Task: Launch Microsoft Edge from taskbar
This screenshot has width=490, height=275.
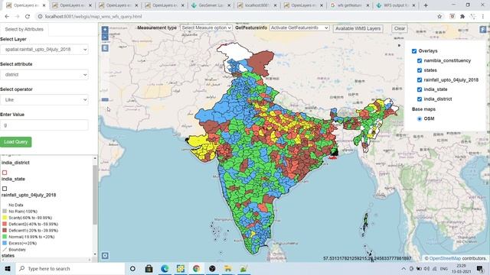Action: pos(165,268)
